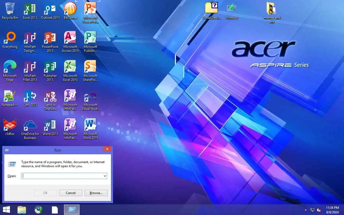Launch Excel 2013 from the desktop
This screenshot has height=215, width=344.
point(30,11)
